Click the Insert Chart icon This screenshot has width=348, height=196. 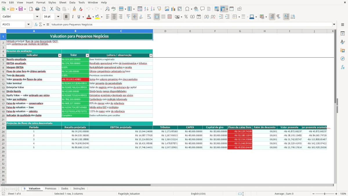coord(173,9)
